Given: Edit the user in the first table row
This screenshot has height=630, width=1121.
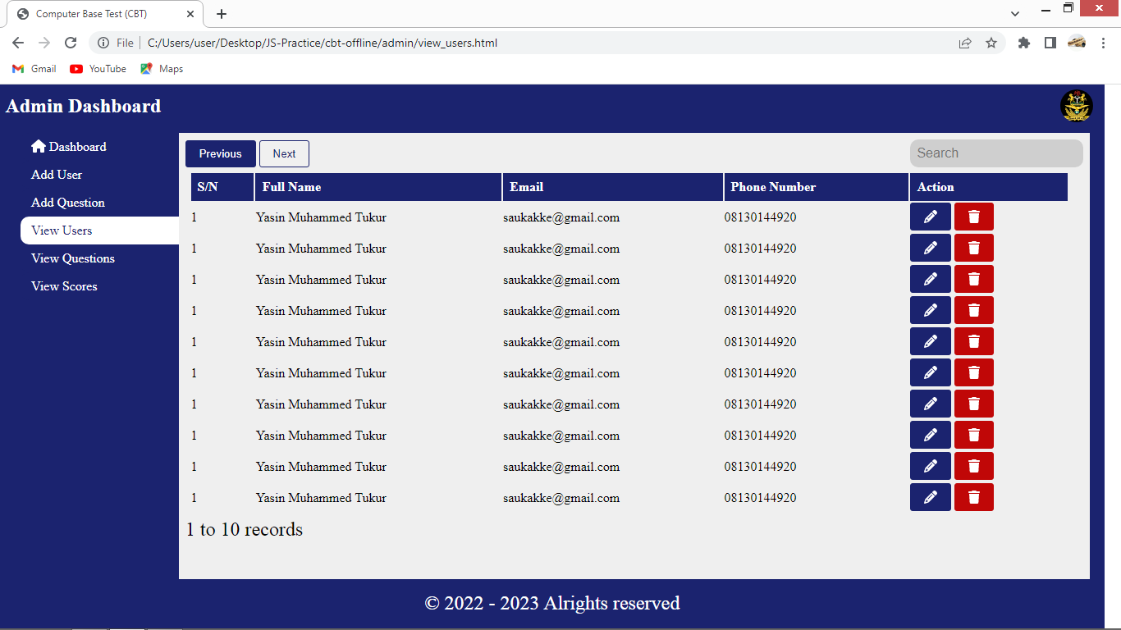Looking at the screenshot, I should tap(931, 217).
